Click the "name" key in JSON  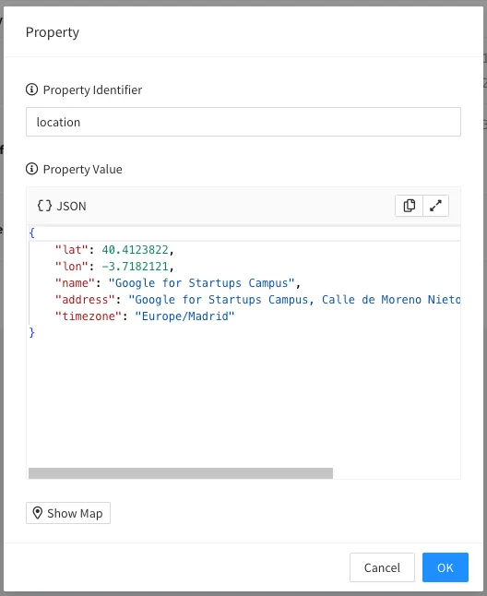coord(75,283)
